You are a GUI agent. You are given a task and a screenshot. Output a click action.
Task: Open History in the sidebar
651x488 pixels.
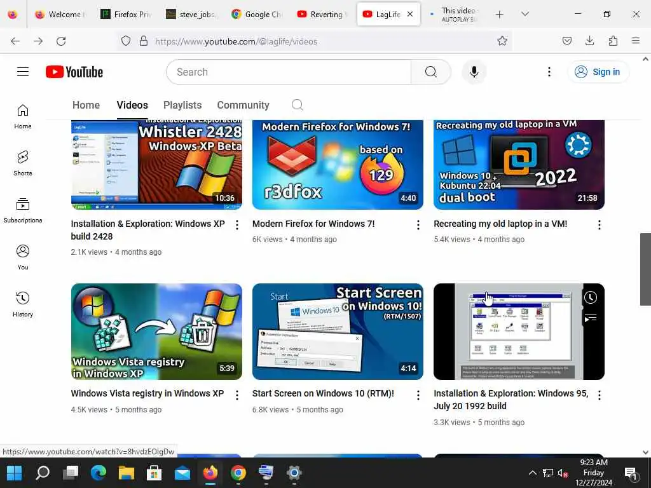tap(23, 304)
